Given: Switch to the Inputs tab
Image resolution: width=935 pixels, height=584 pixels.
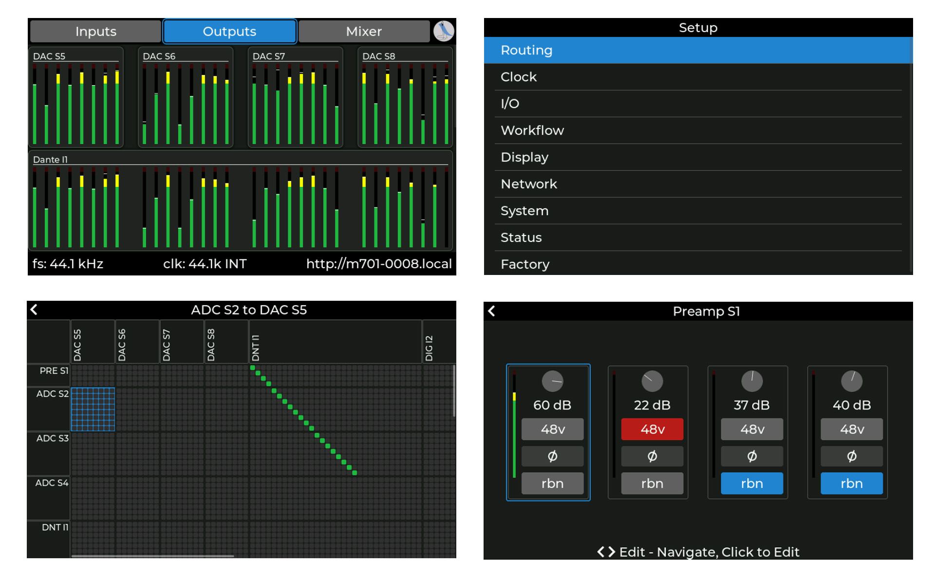Looking at the screenshot, I should [95, 32].
